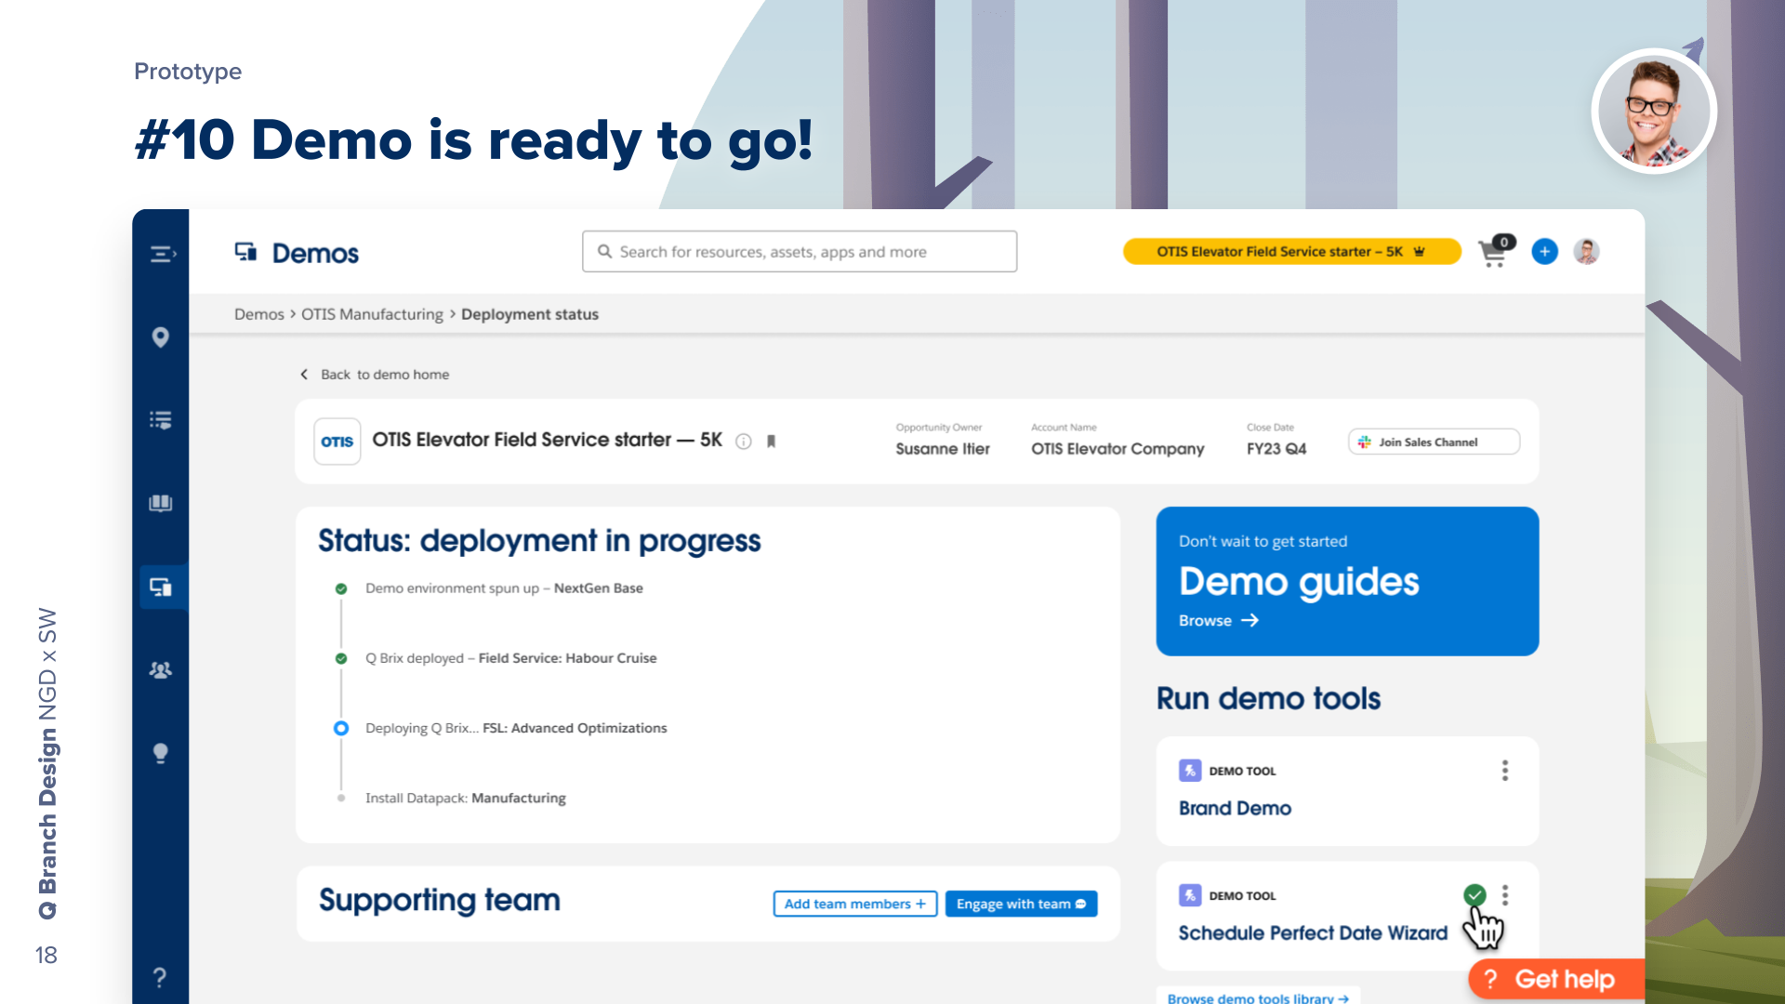Image resolution: width=1785 pixels, height=1004 pixels.
Task: Click 'Demo environment spun up' status step
Action: (504, 588)
